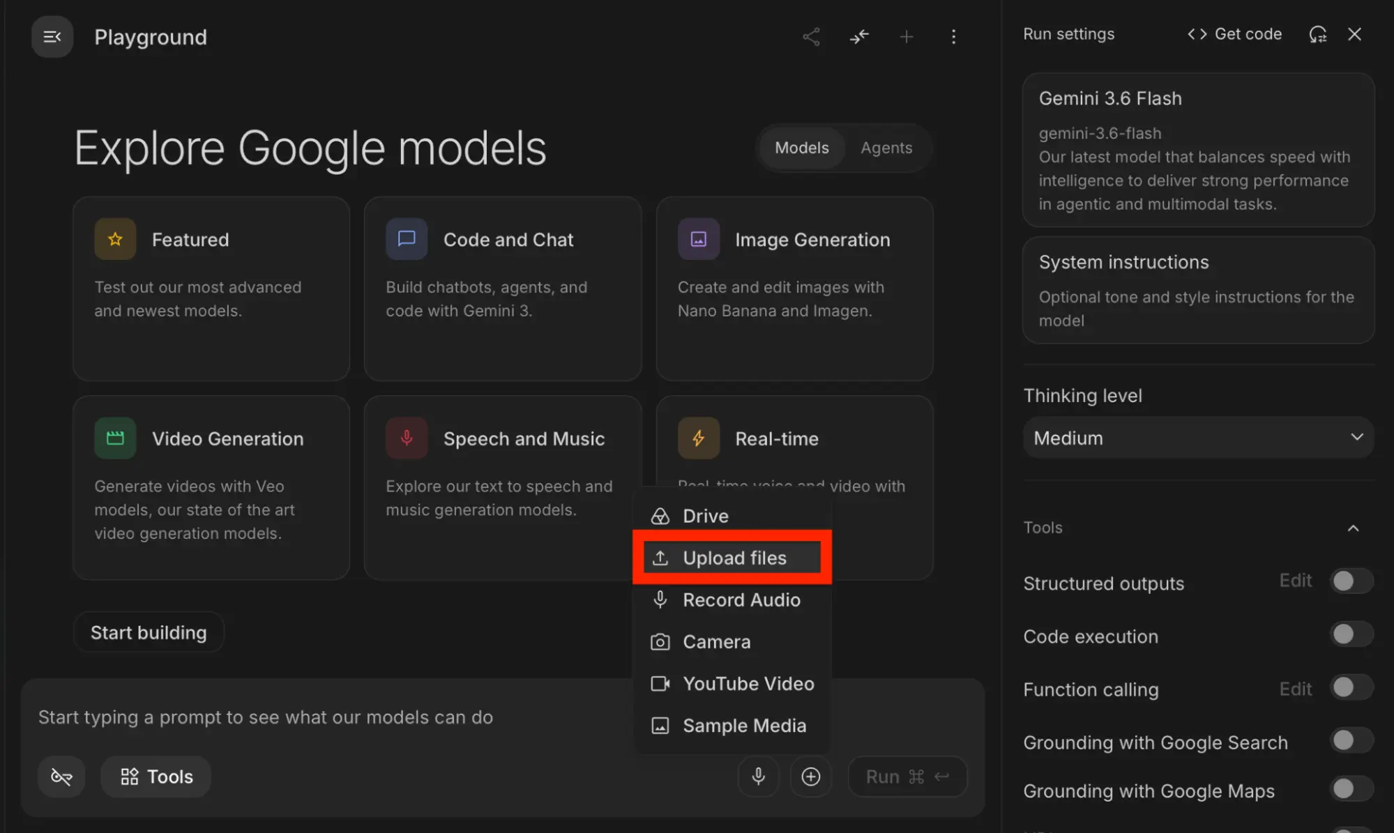Choose Upload files from the menu
This screenshot has width=1394, height=833.
pos(732,558)
